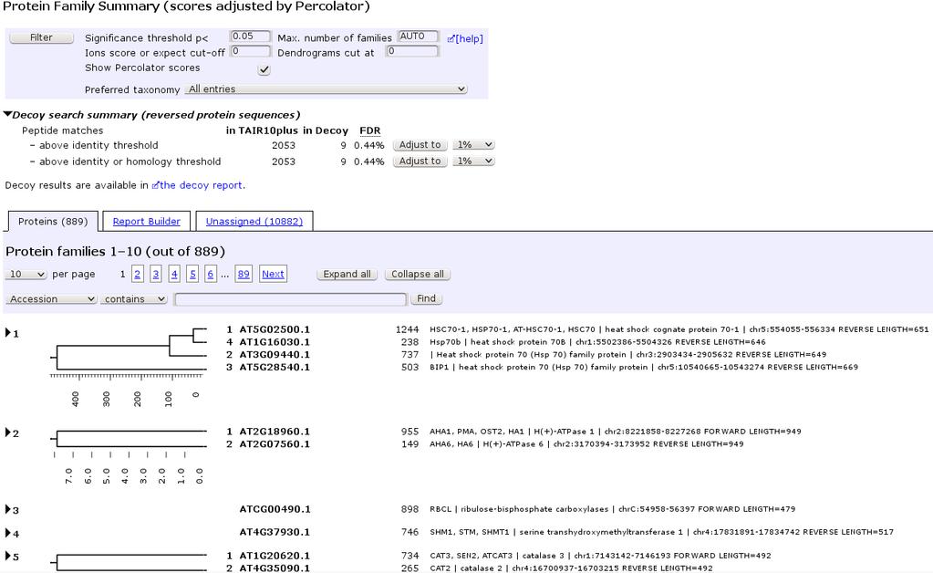Image resolution: width=933 pixels, height=573 pixels.
Task: Click the FDR column header
Action: click(x=369, y=130)
